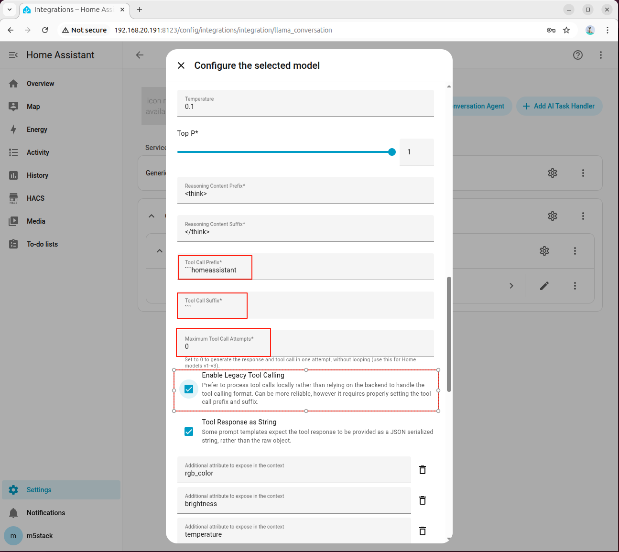This screenshot has width=619, height=552.
Task: Open the Overview page in sidebar
Action: 40,84
